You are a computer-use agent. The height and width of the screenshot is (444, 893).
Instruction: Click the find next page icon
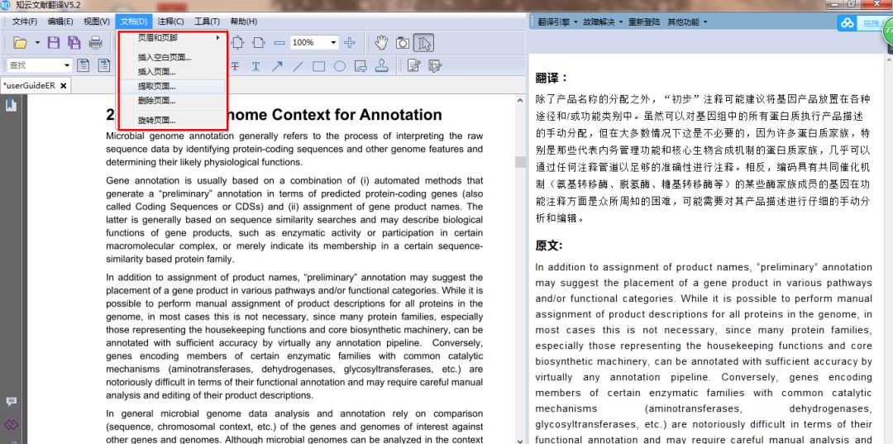click(103, 65)
